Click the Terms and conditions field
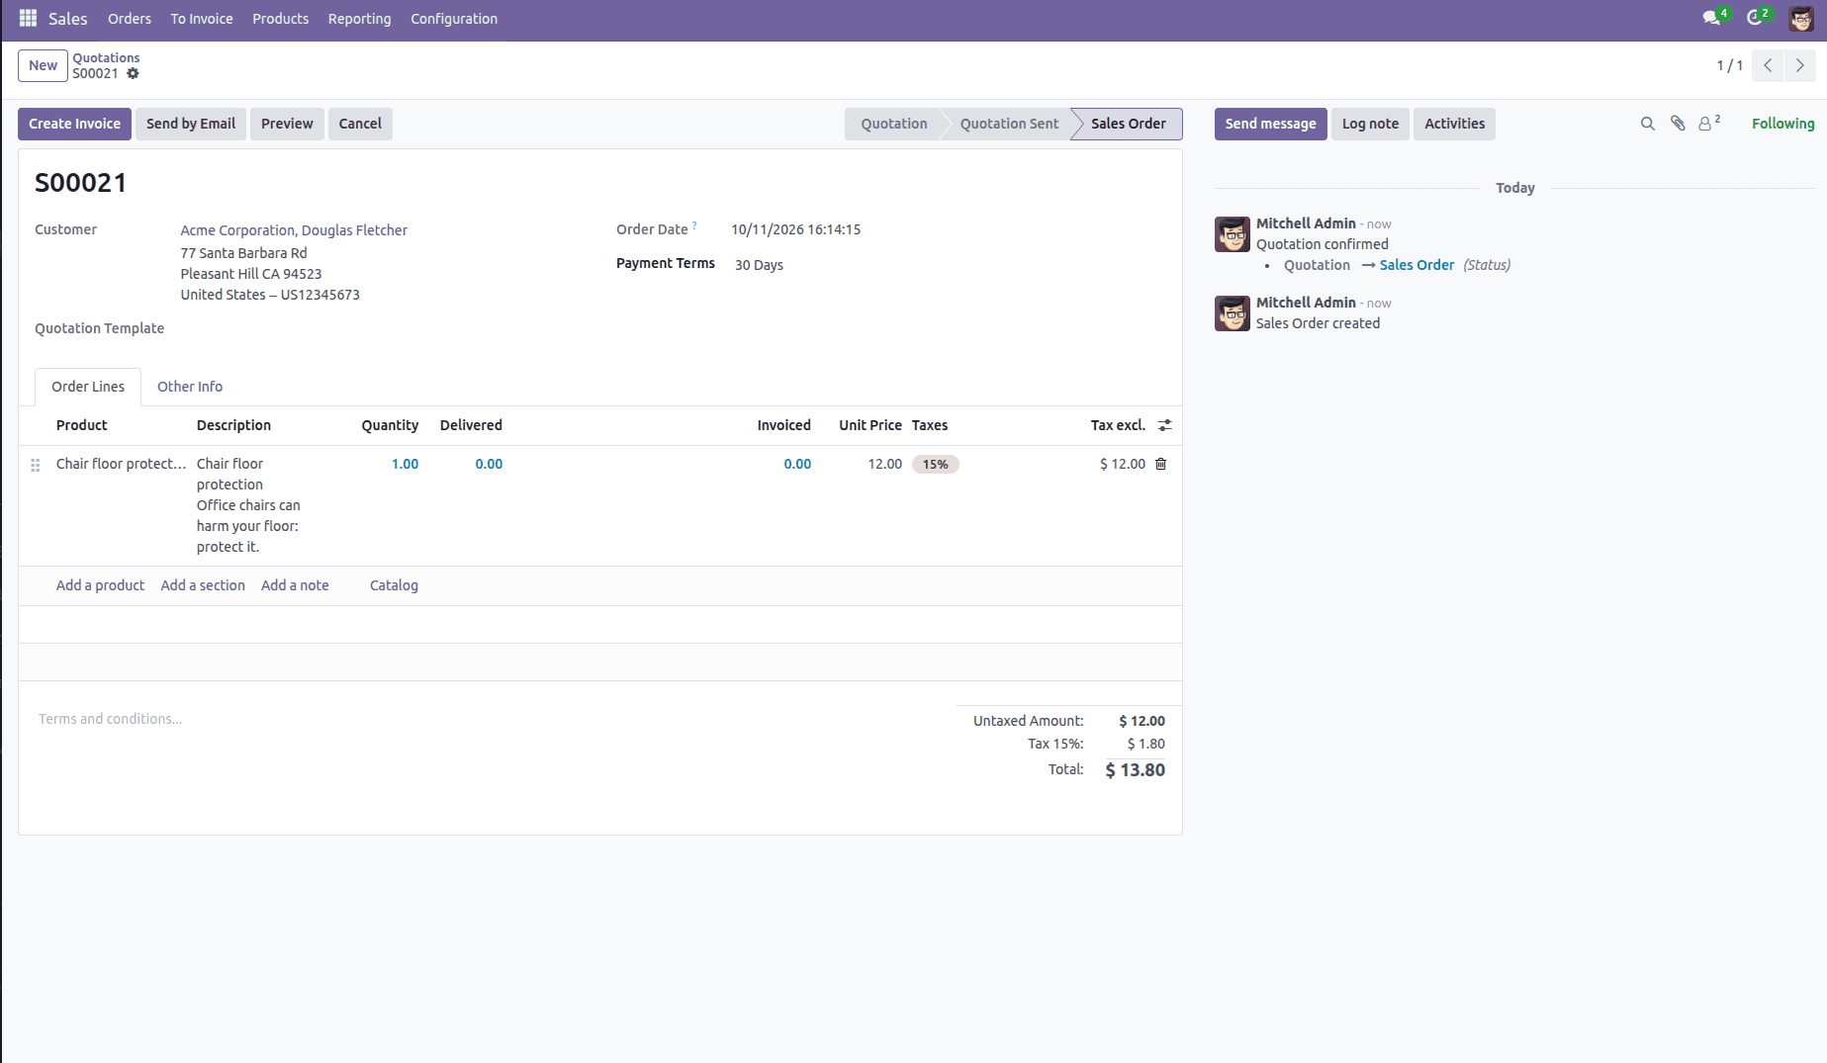The width and height of the screenshot is (1827, 1063). point(489,719)
